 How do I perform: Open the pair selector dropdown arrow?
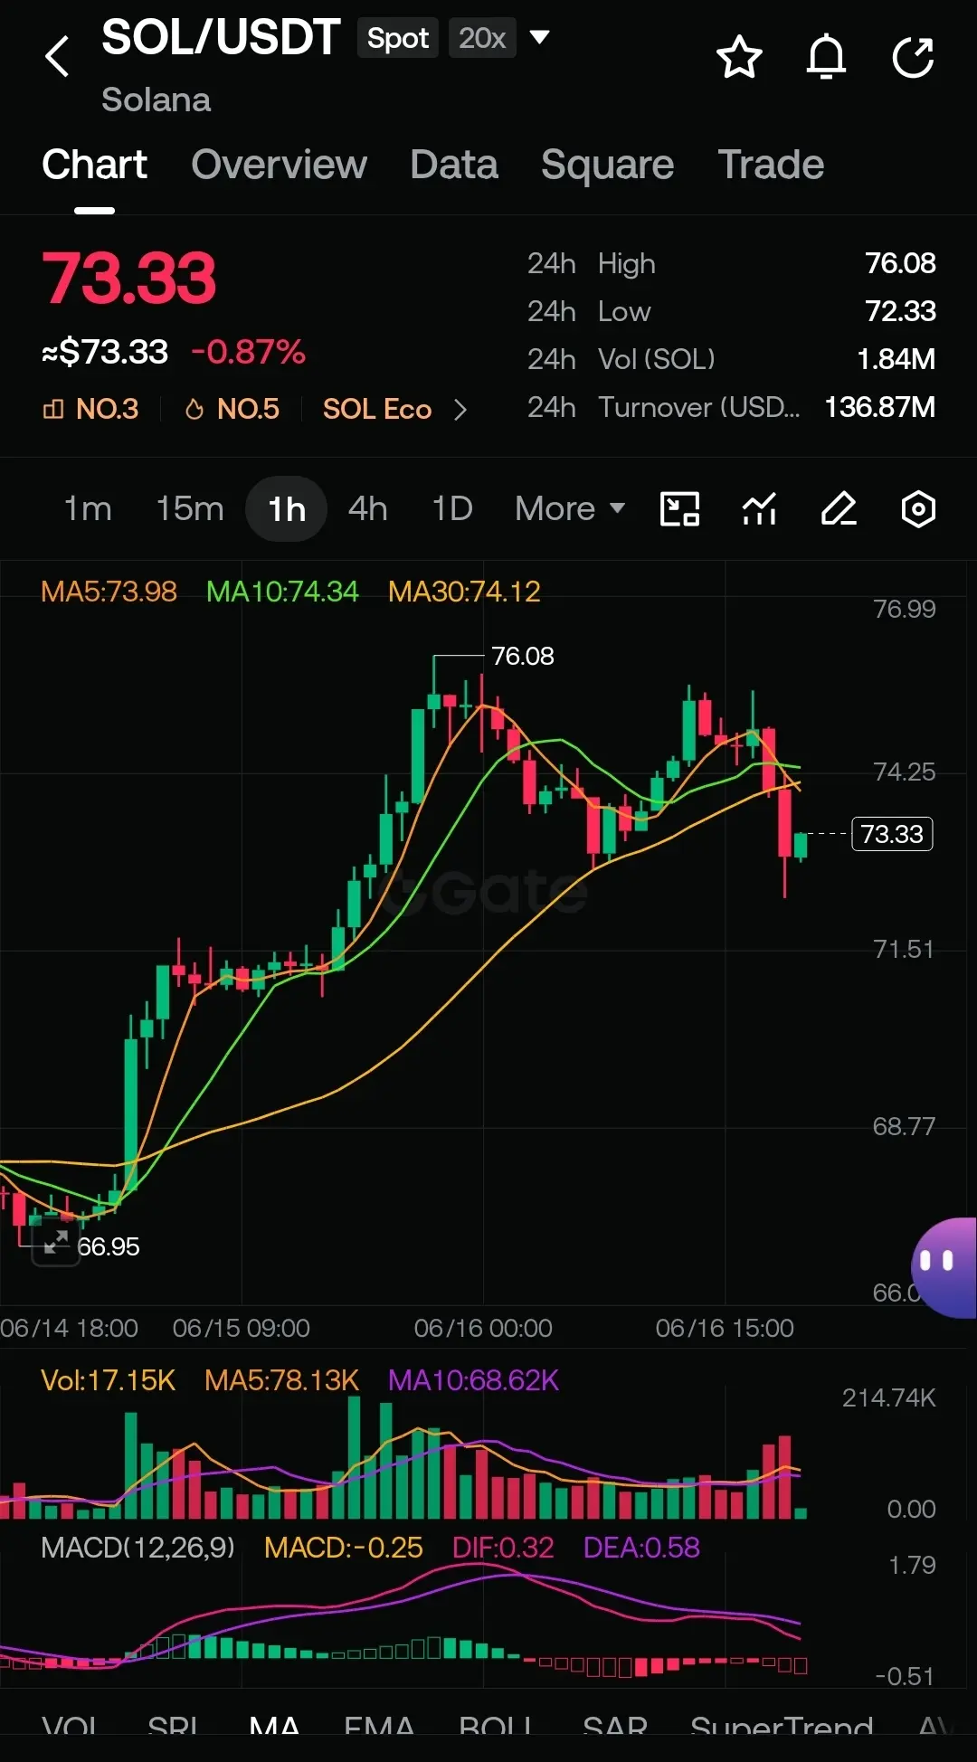click(x=539, y=37)
